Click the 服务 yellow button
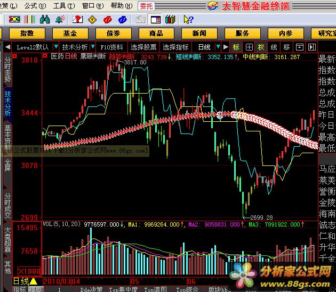 (x=242, y=34)
